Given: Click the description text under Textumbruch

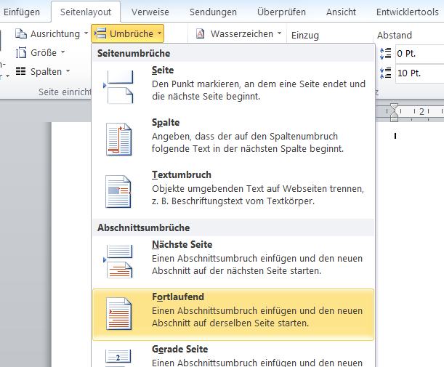Looking at the screenshot, I should tap(258, 195).
